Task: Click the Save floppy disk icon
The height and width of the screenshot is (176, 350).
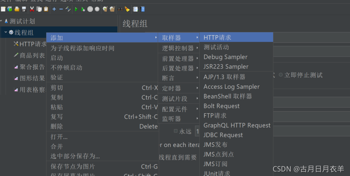Action: click(24, 9)
